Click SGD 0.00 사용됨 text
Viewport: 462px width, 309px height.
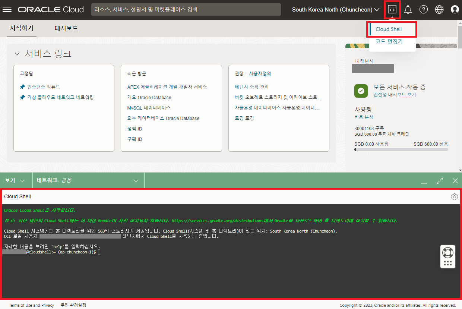(x=371, y=144)
